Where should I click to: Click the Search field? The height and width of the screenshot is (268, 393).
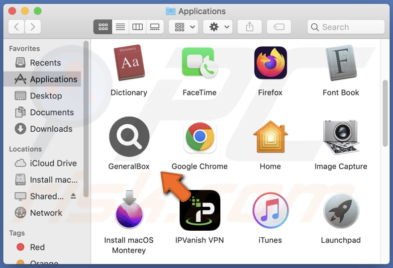pos(346,27)
